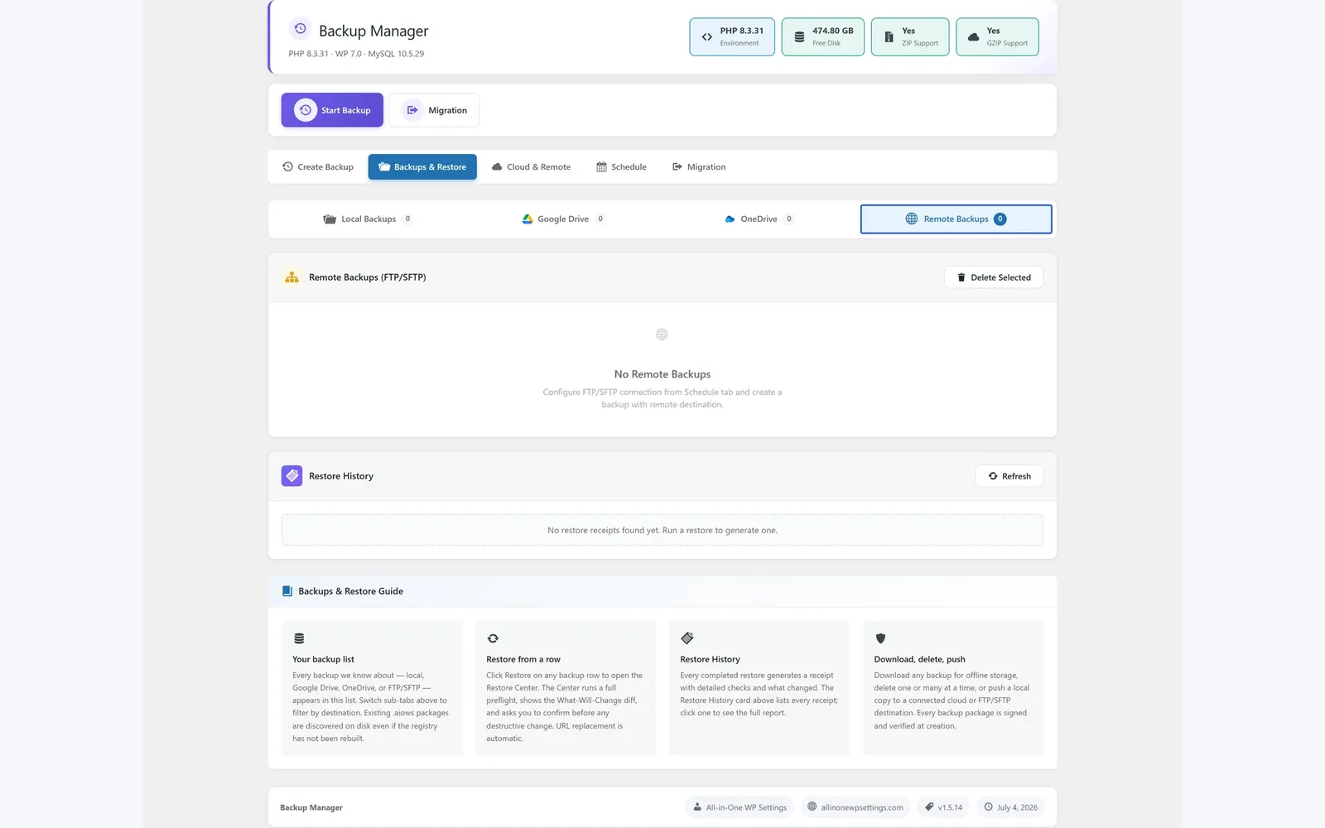Click the PHP 8.3.31 Environment badge
The image size is (1325, 828).
pos(732,37)
